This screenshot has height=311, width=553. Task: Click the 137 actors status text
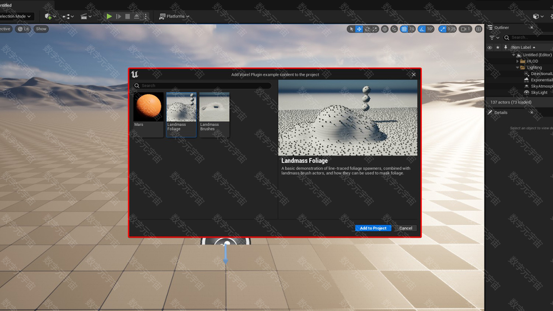click(x=511, y=102)
